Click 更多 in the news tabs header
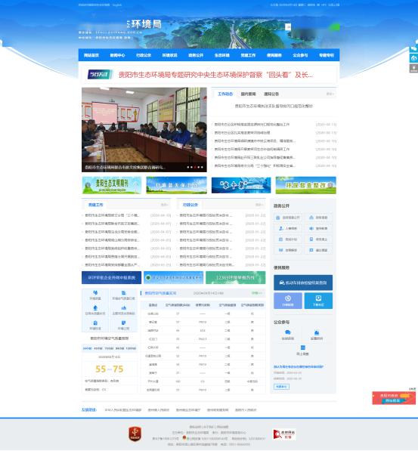The image size is (418, 451). tap(330, 94)
